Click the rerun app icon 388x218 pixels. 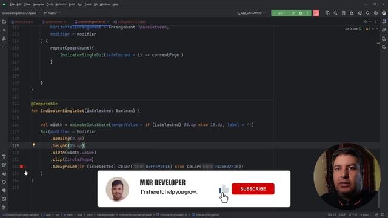293,13
